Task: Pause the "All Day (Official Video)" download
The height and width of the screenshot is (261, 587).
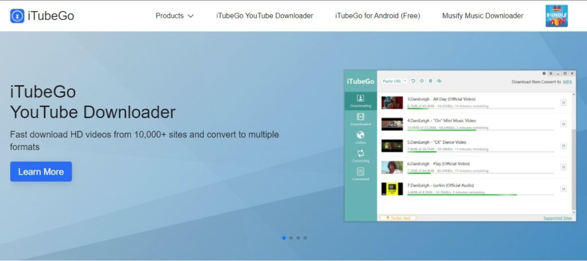Action: tap(563, 102)
